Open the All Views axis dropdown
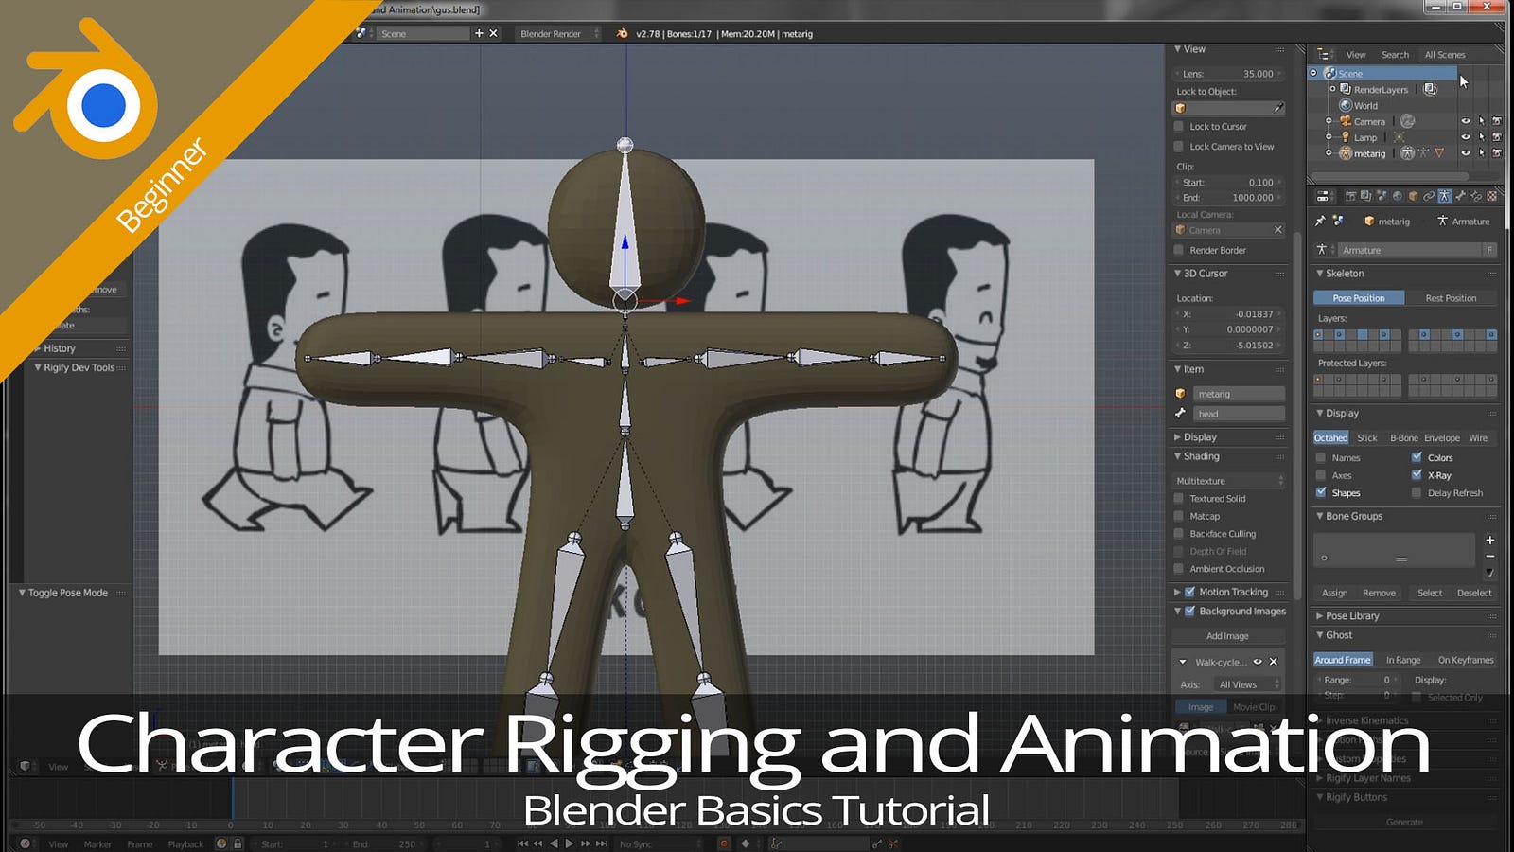The height and width of the screenshot is (852, 1514). pos(1247,684)
